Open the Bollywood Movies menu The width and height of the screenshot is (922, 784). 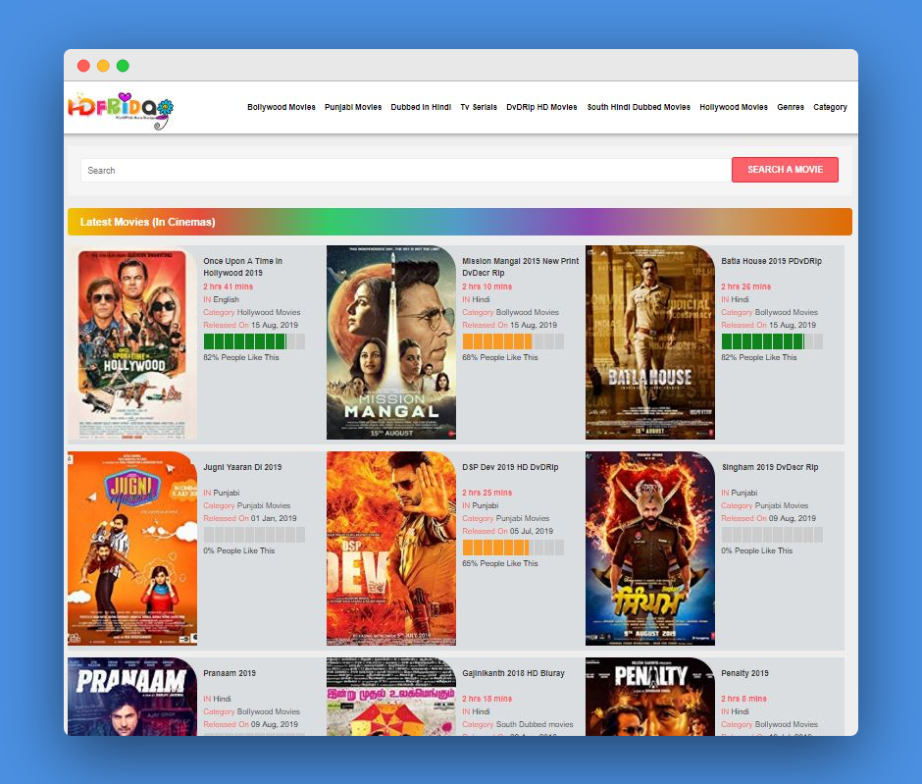pos(282,107)
